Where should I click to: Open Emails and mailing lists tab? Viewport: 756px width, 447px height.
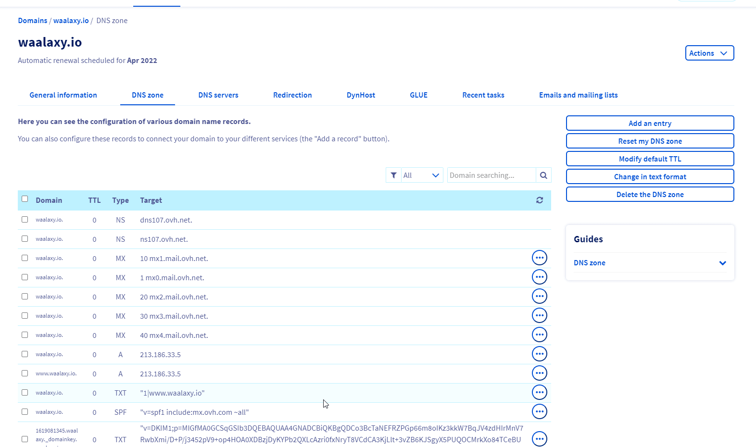click(x=578, y=95)
